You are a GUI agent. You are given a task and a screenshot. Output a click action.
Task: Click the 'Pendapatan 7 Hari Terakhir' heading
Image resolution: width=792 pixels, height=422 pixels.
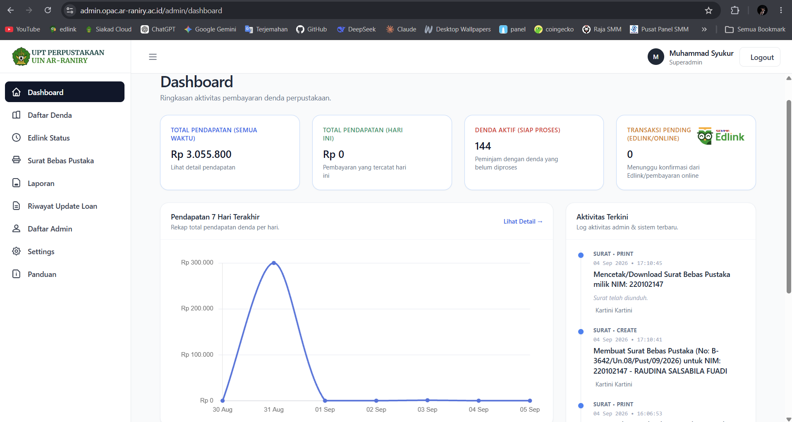215,217
